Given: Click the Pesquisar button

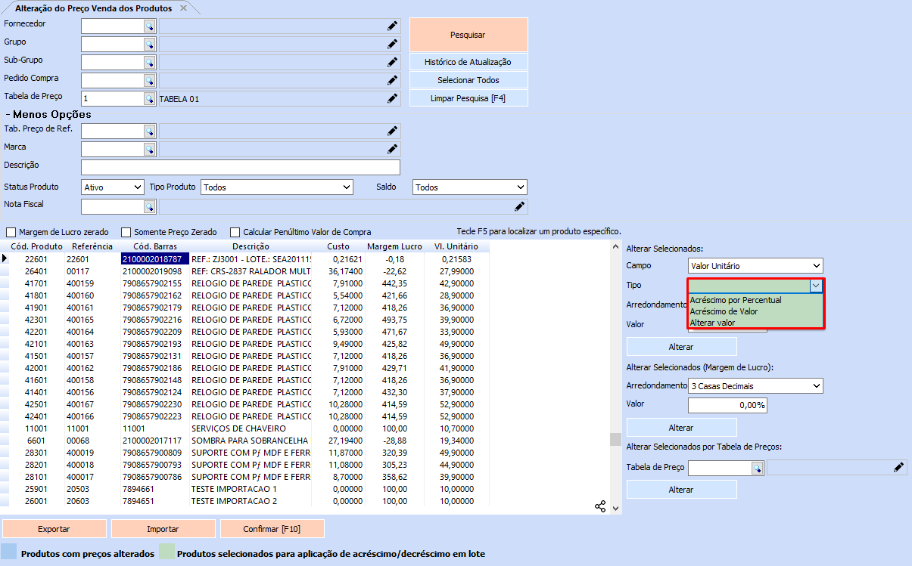Looking at the screenshot, I should tap(468, 35).
